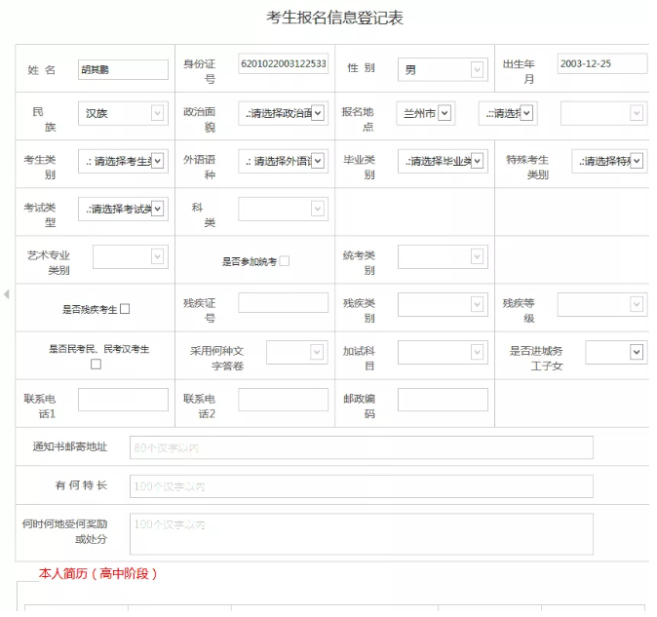Click the 姓名 field containing 胡其鹏
The image size is (657, 617).
[x=123, y=69]
